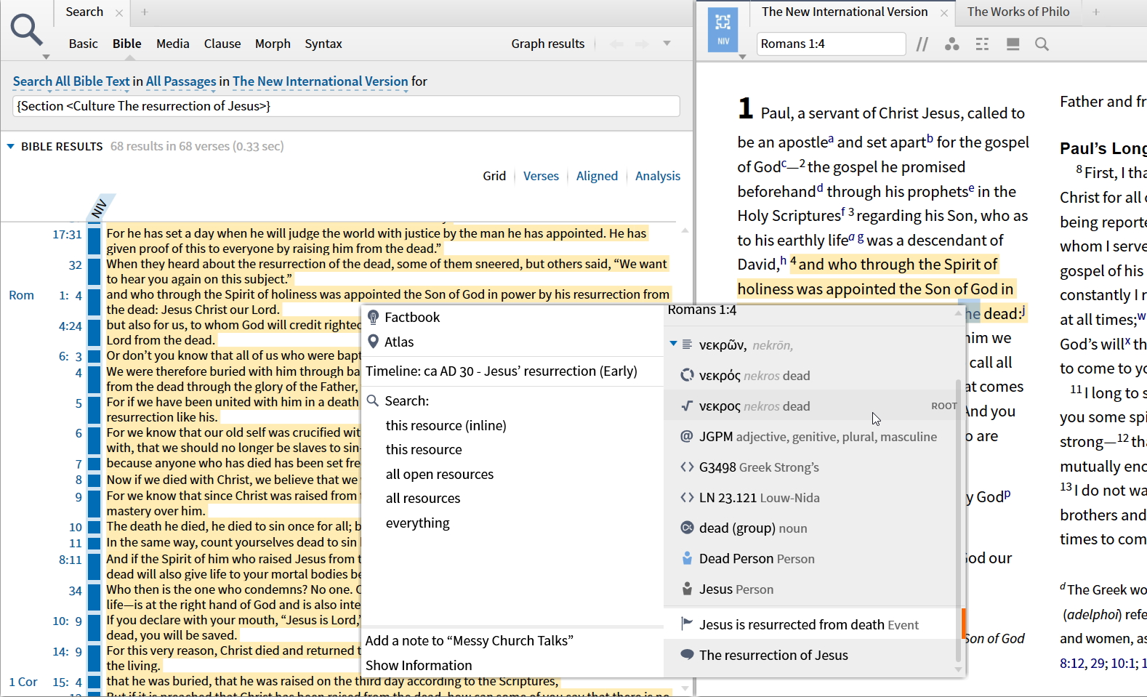Add a new tab beside the Search tab
The height and width of the screenshot is (697, 1147).
click(145, 12)
